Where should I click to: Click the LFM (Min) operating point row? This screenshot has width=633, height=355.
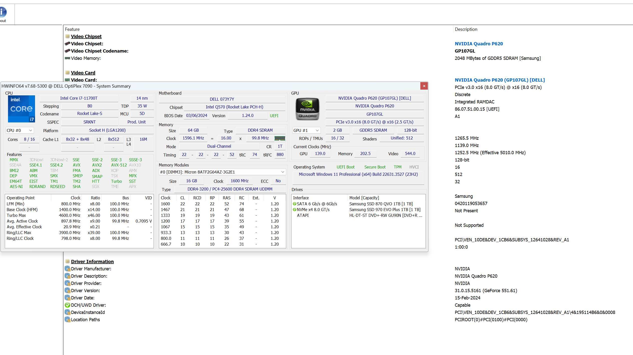(79, 204)
